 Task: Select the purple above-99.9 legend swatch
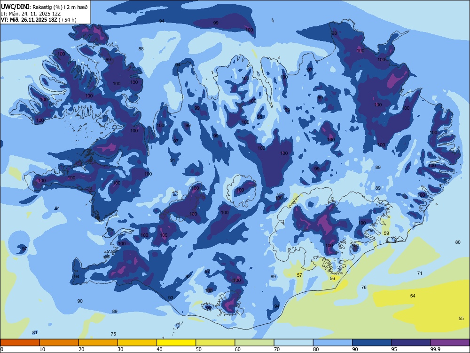coord(450,343)
